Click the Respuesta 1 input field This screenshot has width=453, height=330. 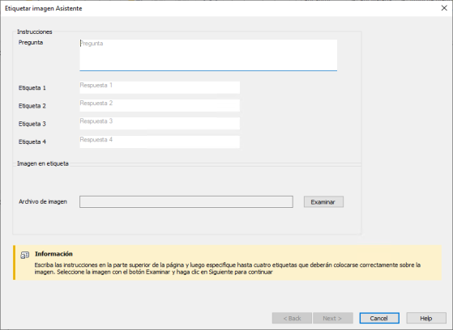point(160,87)
